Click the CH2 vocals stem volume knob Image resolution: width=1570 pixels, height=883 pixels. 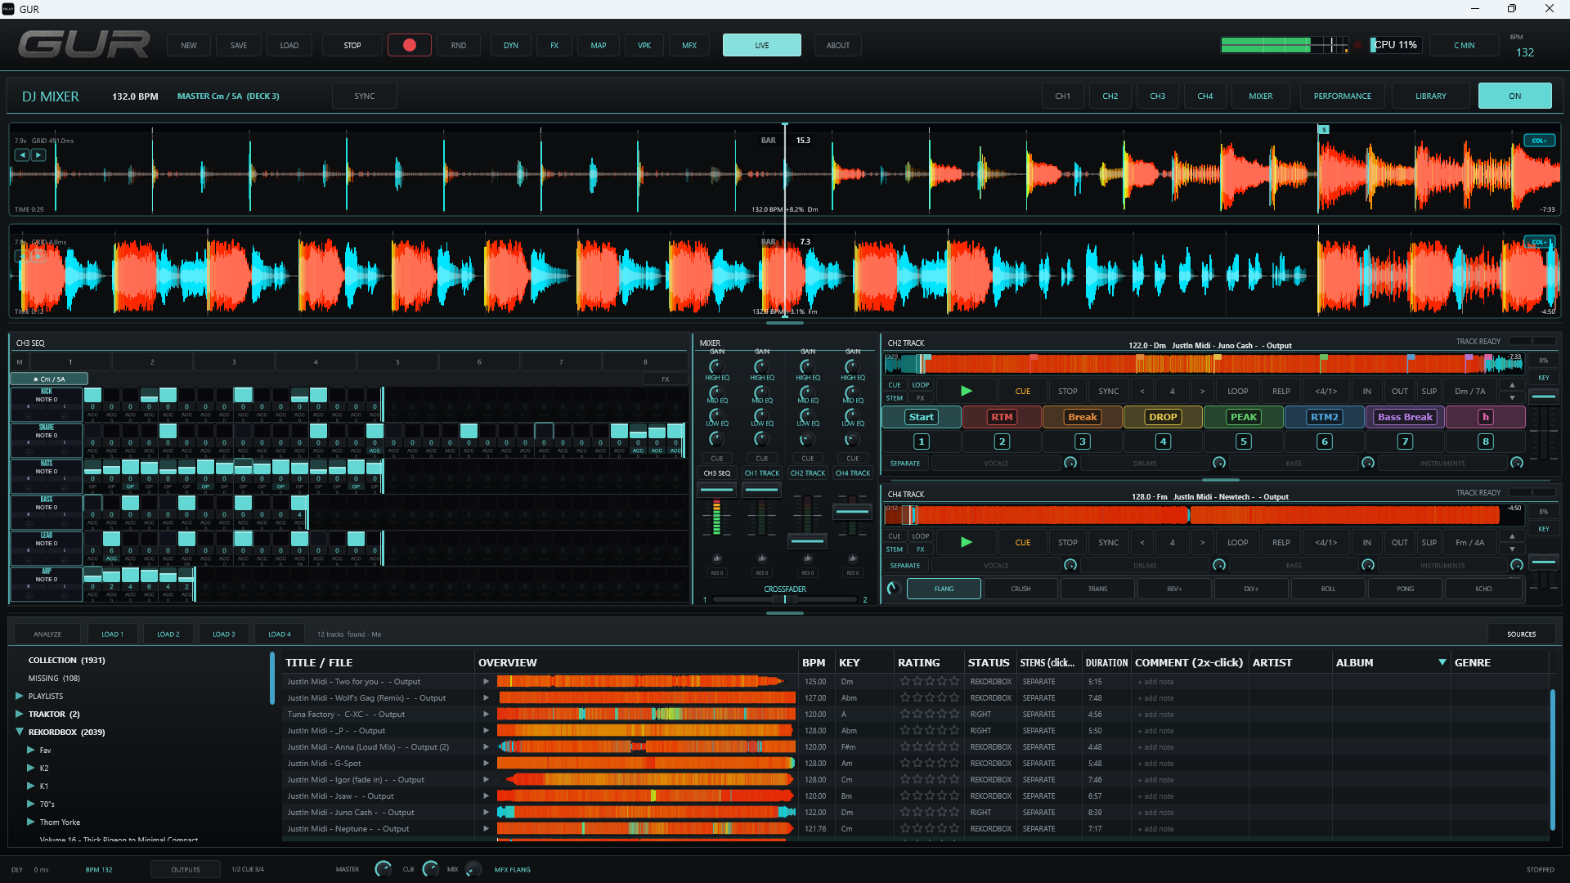[x=1070, y=463]
